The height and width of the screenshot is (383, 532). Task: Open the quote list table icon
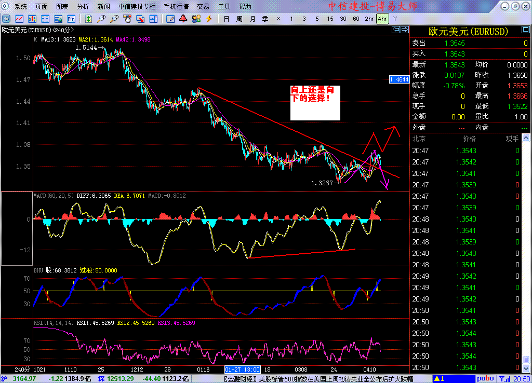tap(45, 19)
